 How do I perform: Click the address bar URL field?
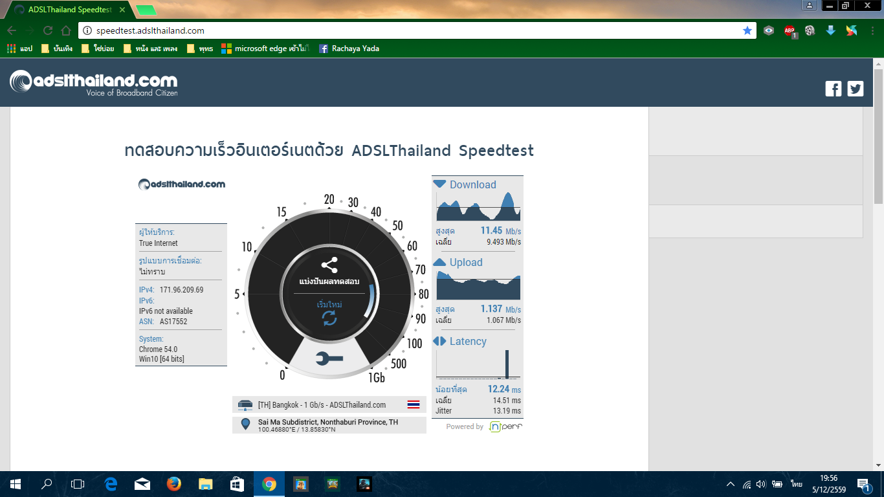[417, 30]
